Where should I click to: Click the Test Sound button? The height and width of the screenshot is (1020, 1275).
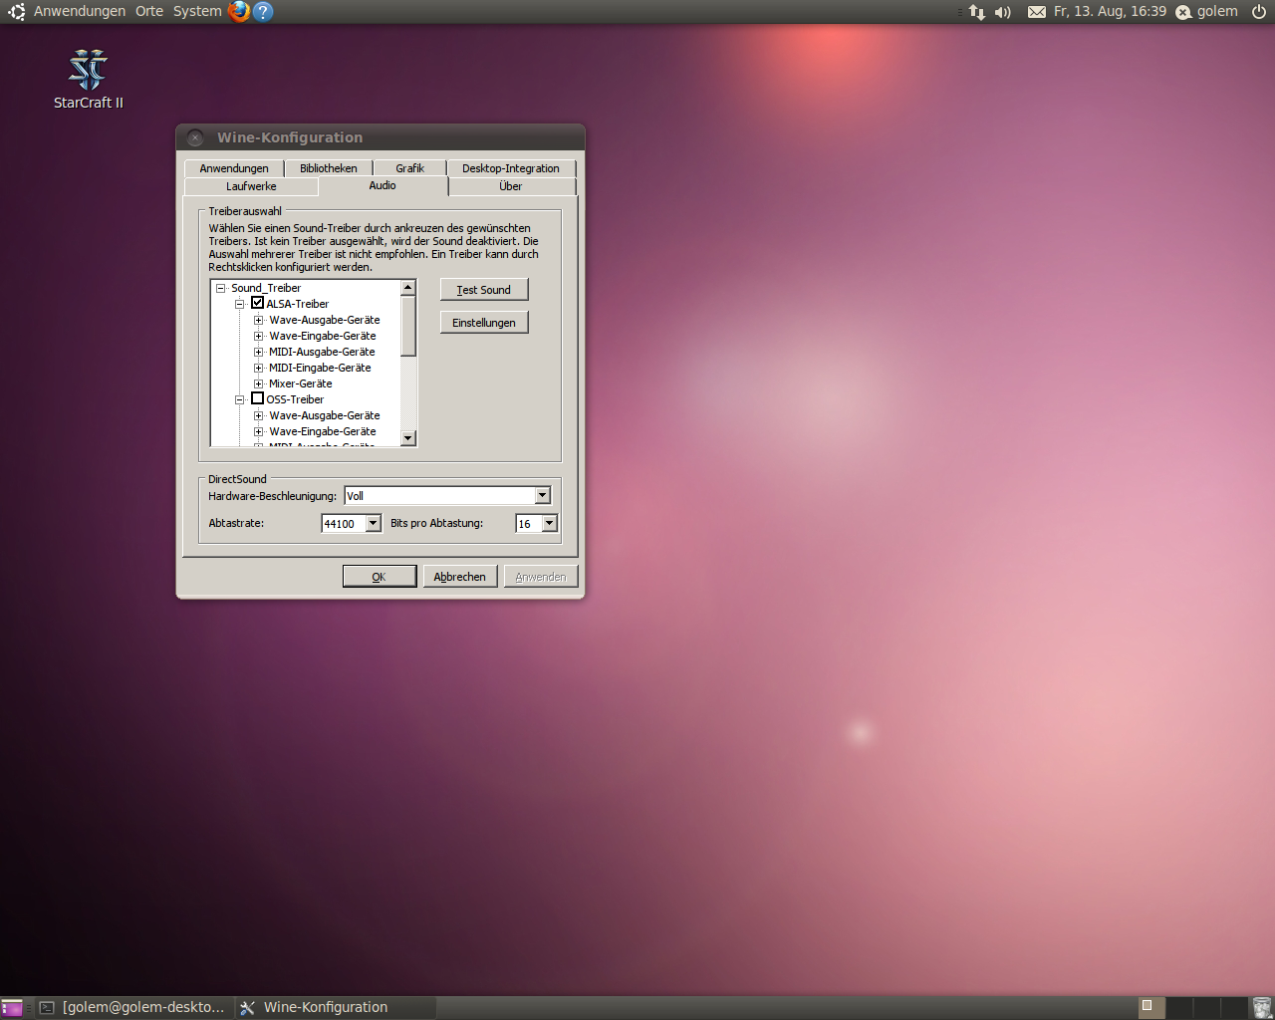(x=484, y=290)
